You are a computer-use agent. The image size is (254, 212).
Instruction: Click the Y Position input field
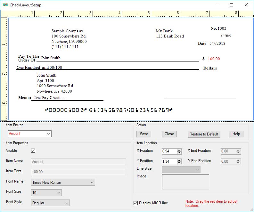[x=169, y=161]
